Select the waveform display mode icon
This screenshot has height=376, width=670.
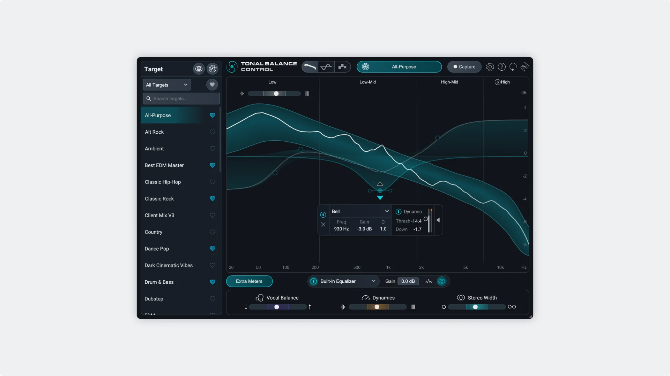(x=327, y=67)
